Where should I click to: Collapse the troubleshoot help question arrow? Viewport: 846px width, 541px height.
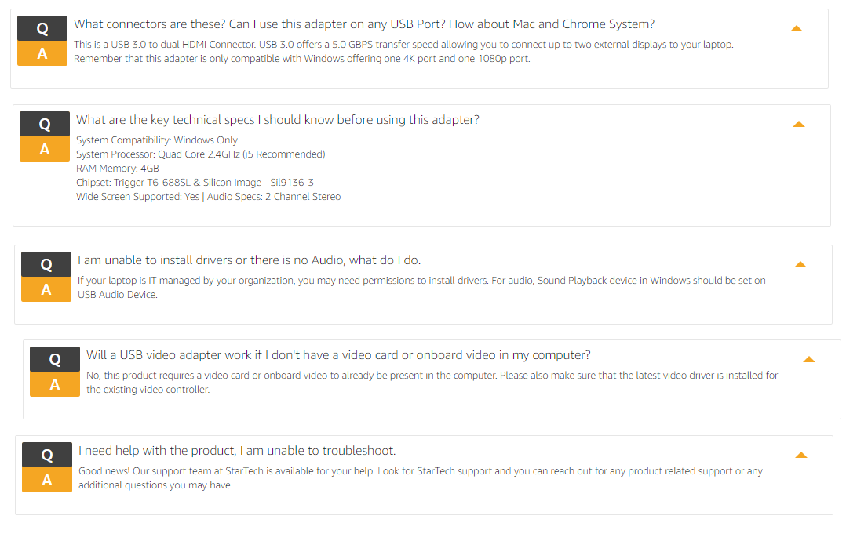point(800,455)
